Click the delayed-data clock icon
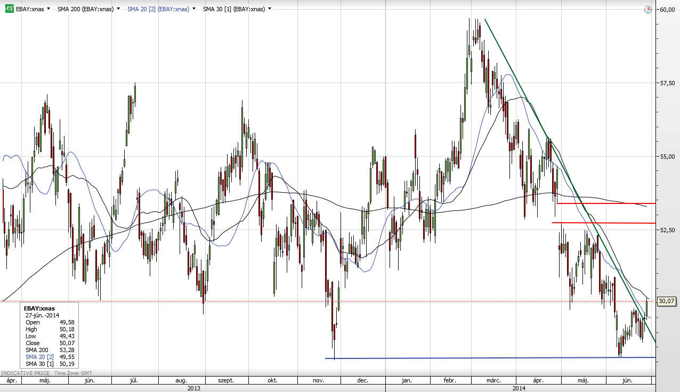 (x=647, y=10)
